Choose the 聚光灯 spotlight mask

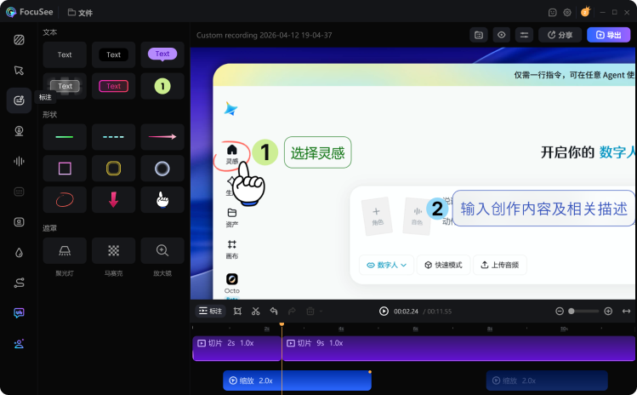tap(65, 250)
